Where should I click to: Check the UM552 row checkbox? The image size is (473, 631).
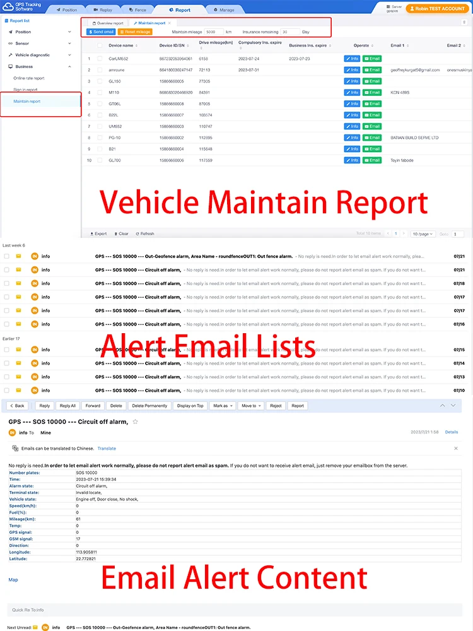pyautogui.click(x=100, y=126)
